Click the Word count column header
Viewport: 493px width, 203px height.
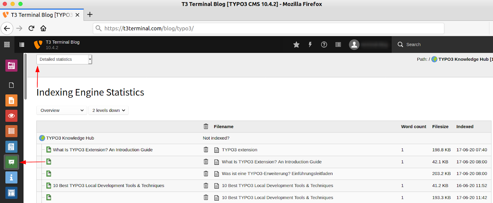[x=414, y=127]
